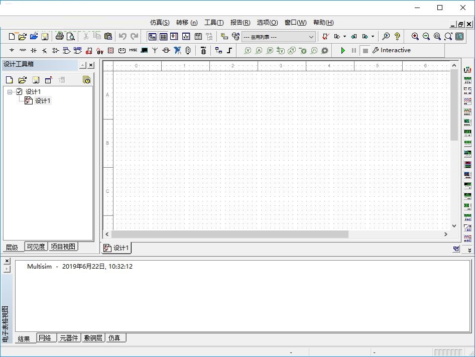Click the Interactive simulation settings button
475x357 pixels.
(x=392, y=50)
